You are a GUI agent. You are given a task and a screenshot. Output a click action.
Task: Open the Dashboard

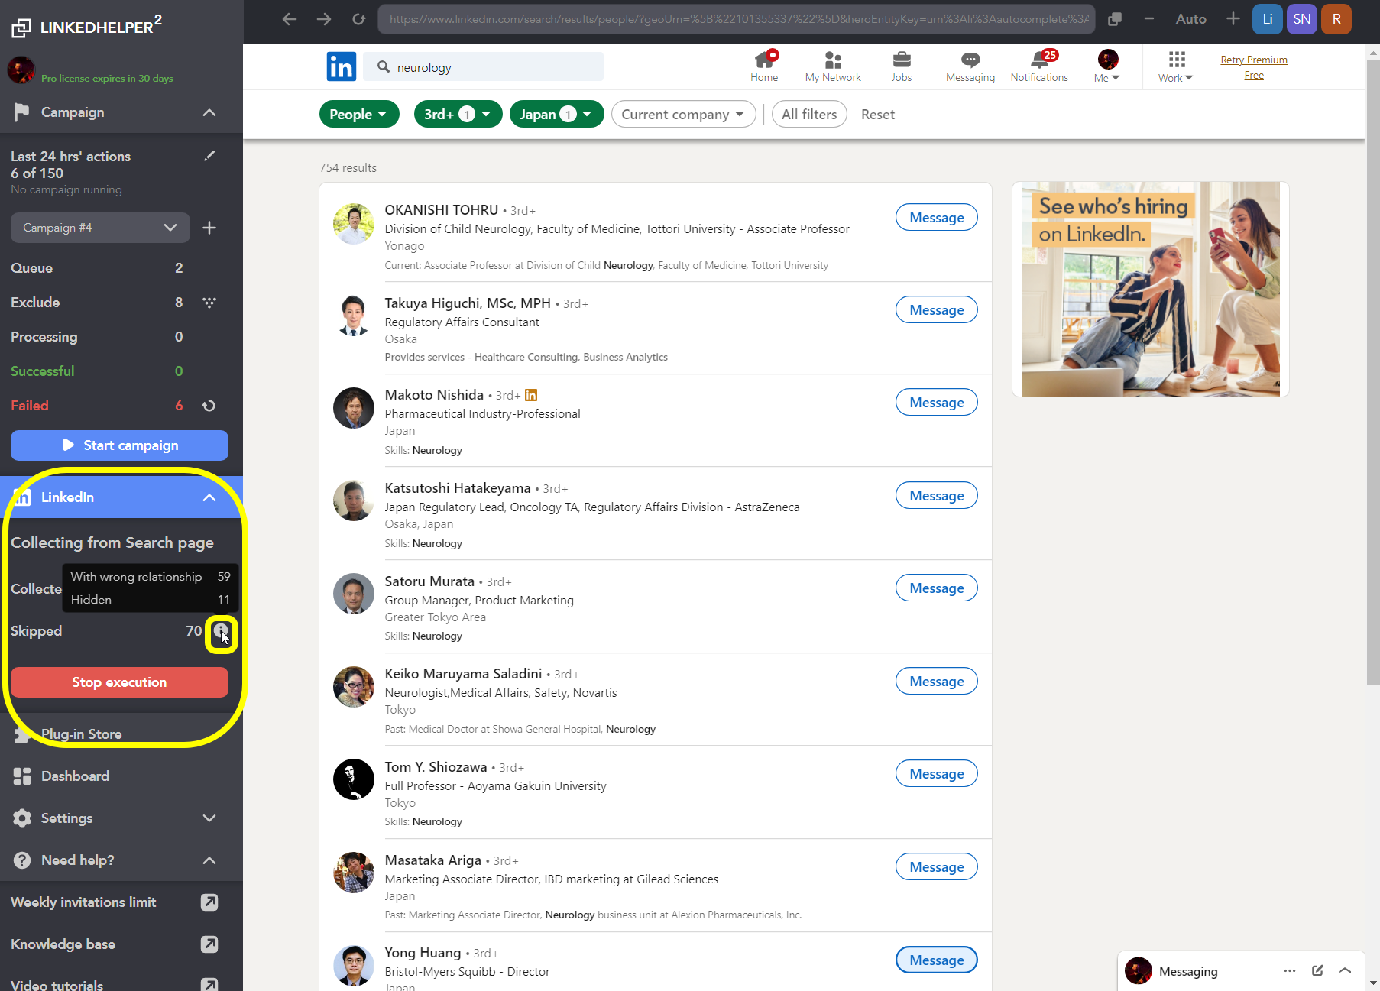(x=75, y=776)
